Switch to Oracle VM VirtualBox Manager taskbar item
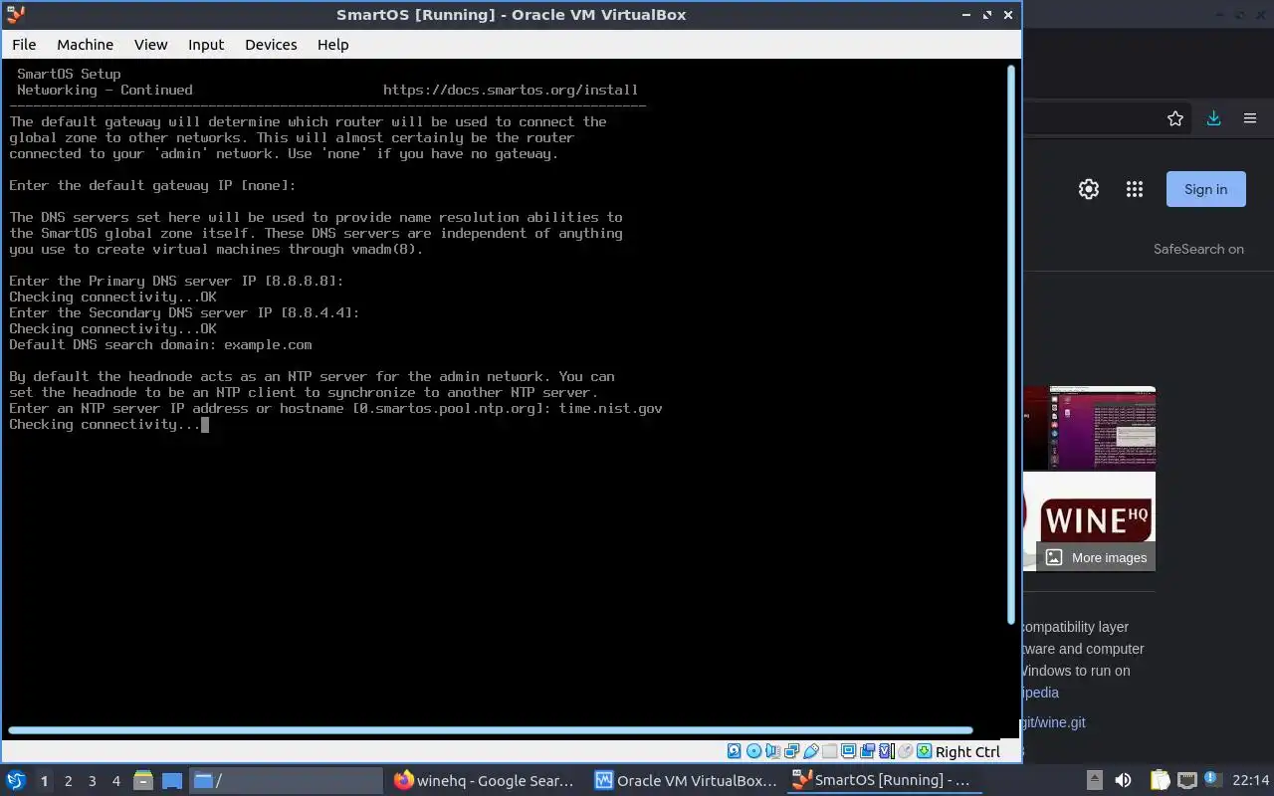The height and width of the screenshot is (796, 1274). point(686,780)
